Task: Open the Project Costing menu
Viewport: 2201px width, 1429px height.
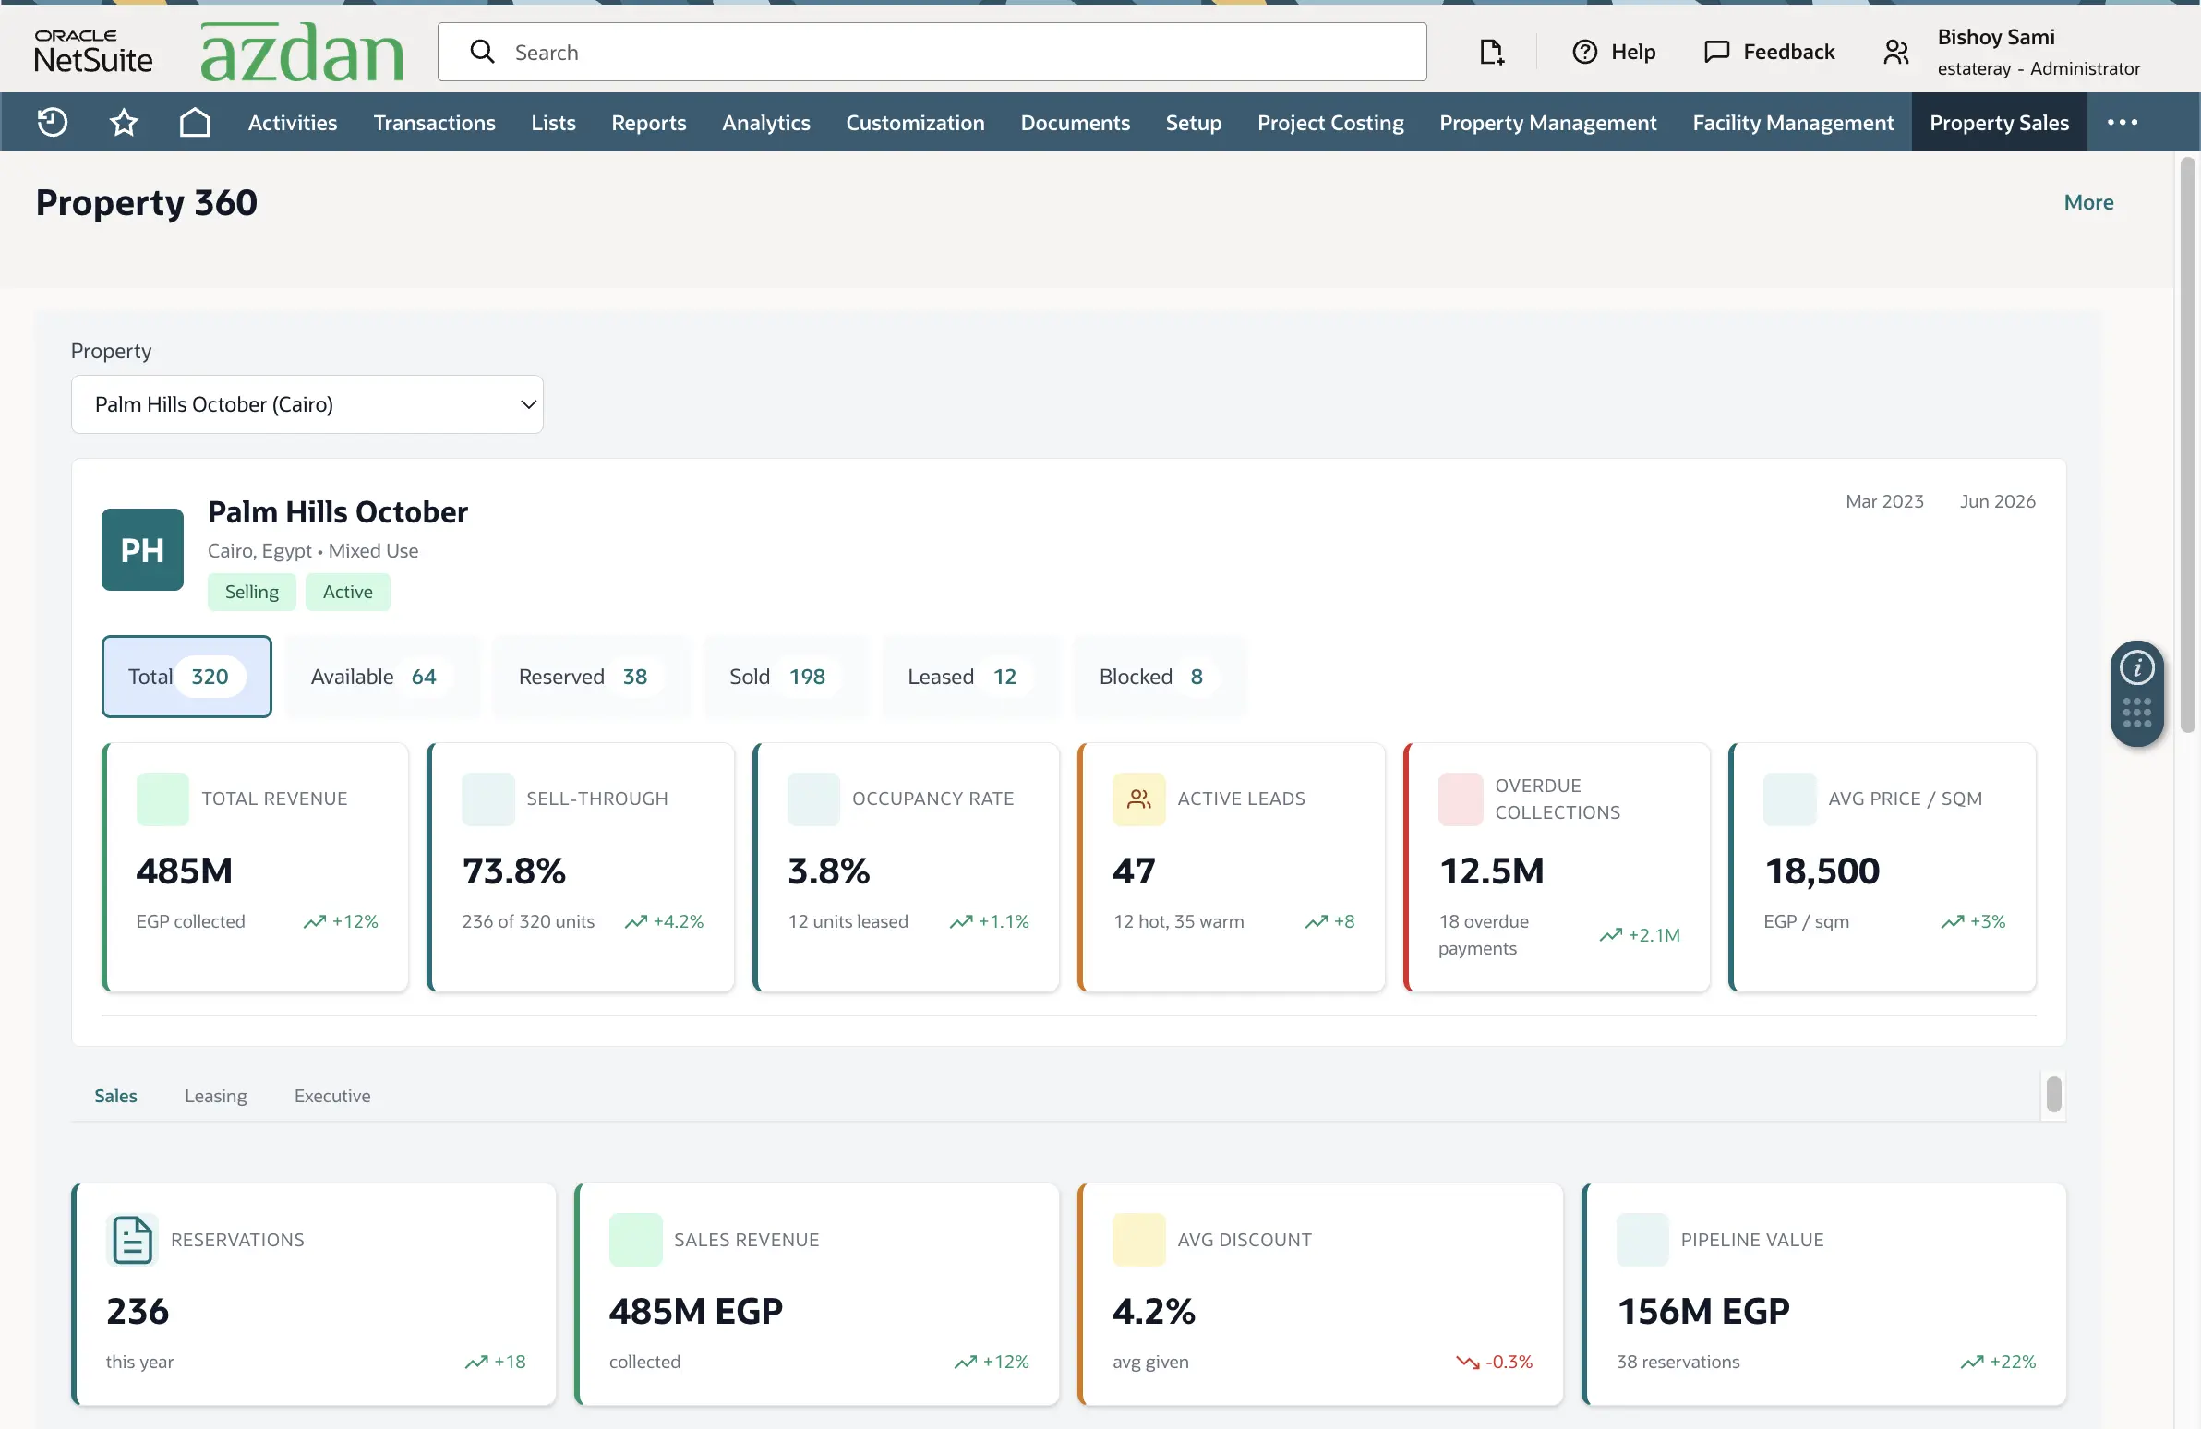Action: coord(1329,122)
